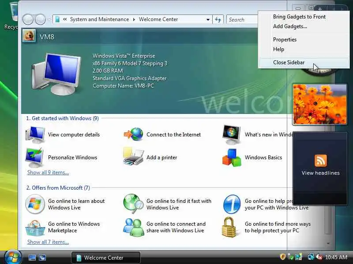Click the VM8 user account dog picture
The image size is (353, 264).
(x=29, y=36)
